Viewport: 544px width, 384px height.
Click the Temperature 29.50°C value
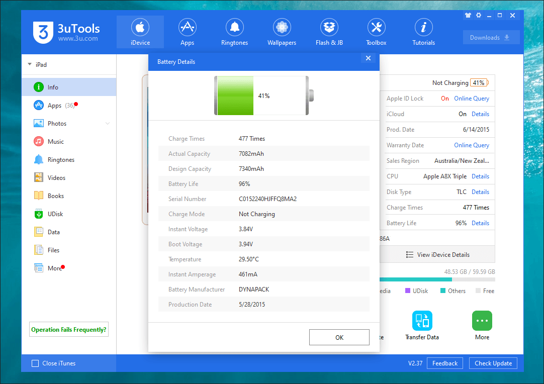coord(249,259)
